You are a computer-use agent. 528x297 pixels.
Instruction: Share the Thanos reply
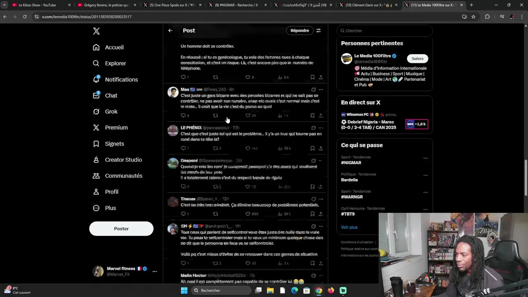[321, 214]
